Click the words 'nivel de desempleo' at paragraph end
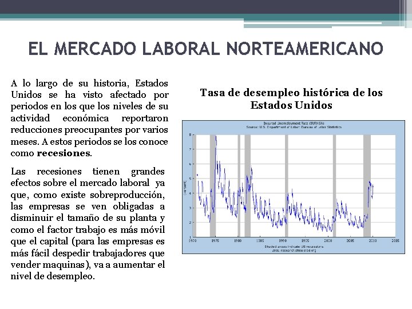412x309 pixels. [x=52, y=276]
